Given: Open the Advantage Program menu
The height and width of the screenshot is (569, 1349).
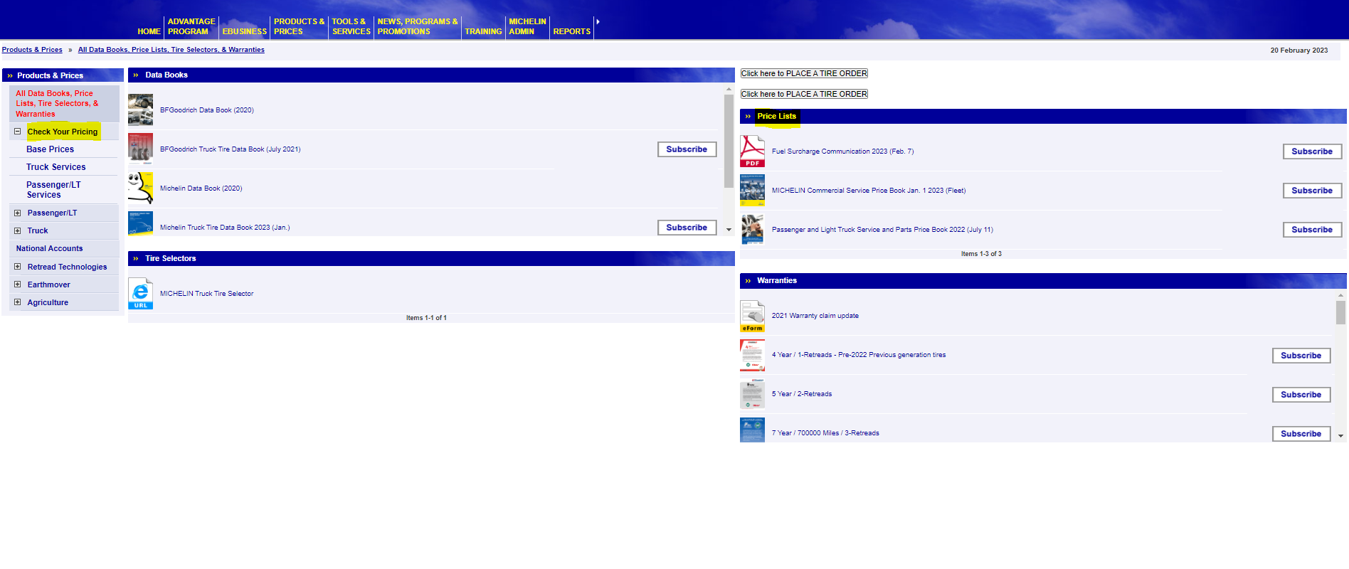Looking at the screenshot, I should [191, 26].
